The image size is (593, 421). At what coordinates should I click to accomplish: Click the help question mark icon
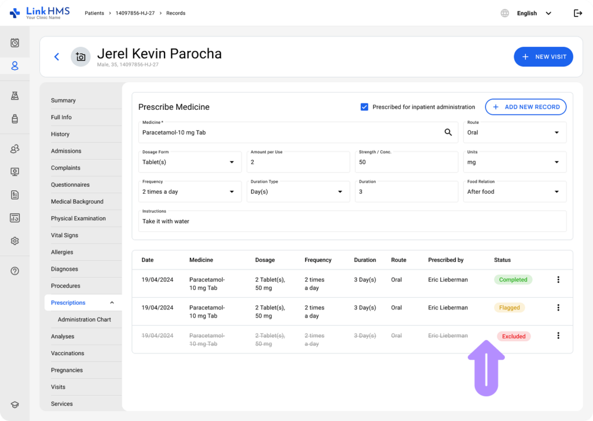15,271
